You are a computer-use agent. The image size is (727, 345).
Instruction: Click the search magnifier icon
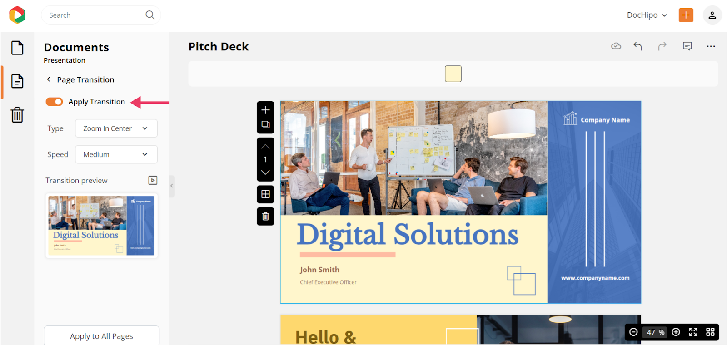[x=150, y=15]
